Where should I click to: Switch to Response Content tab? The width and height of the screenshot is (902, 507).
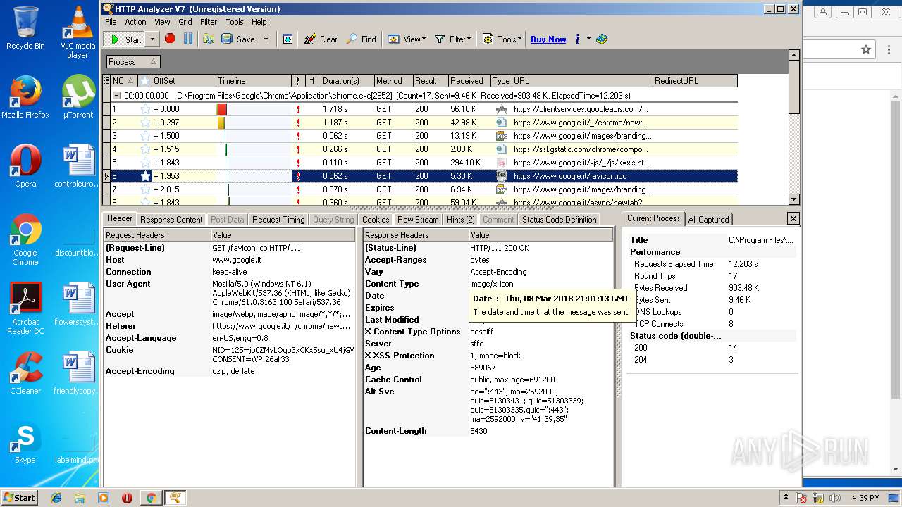pos(171,220)
